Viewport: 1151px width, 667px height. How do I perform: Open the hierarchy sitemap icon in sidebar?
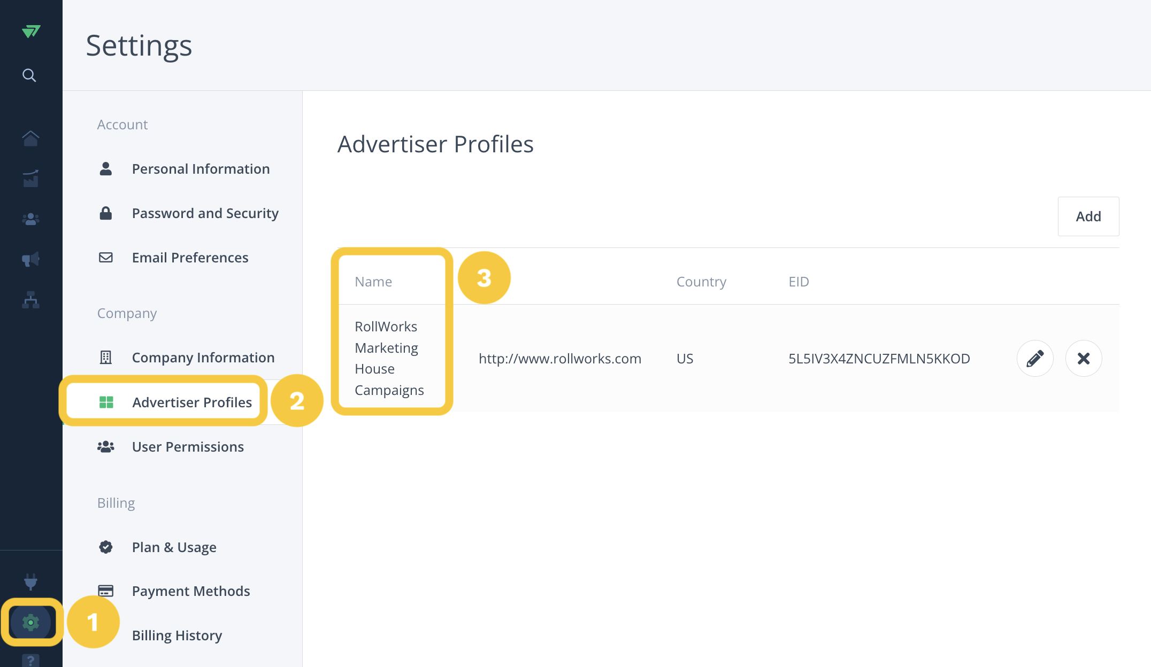pos(30,300)
